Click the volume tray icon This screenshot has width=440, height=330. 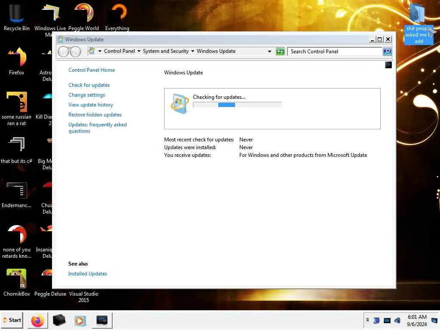click(x=397, y=321)
